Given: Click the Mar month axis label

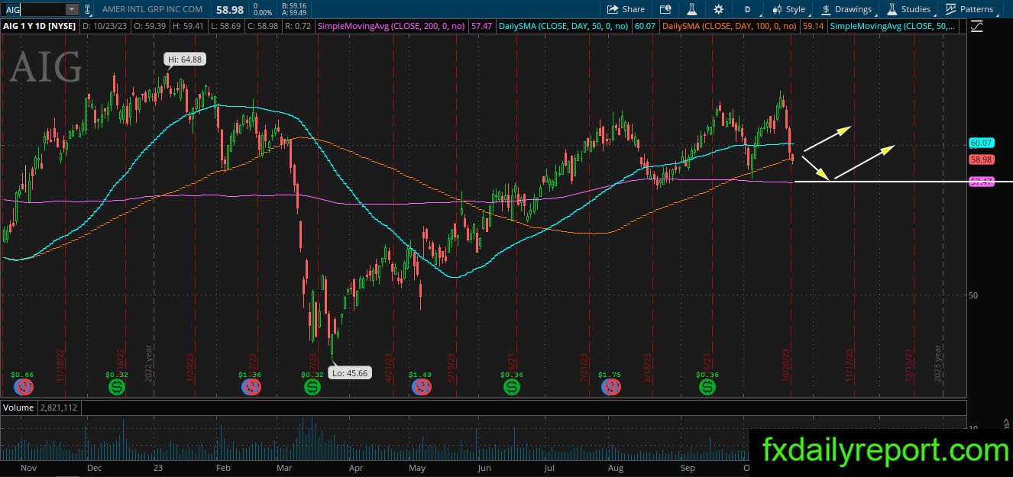Looking at the screenshot, I should pyautogui.click(x=284, y=467).
